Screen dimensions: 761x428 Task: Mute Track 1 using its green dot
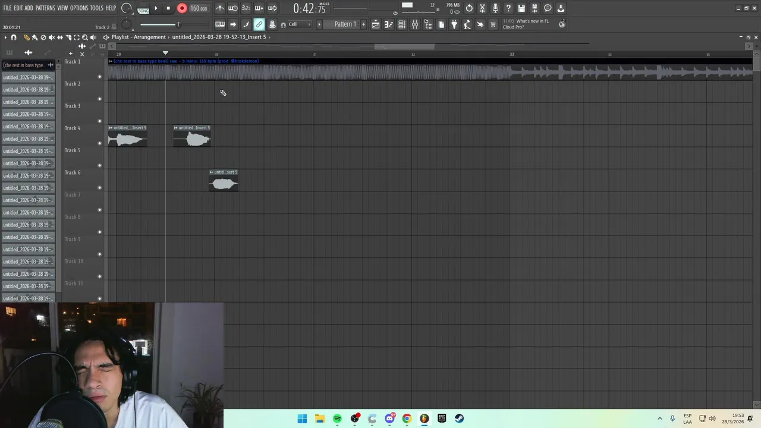[99, 77]
